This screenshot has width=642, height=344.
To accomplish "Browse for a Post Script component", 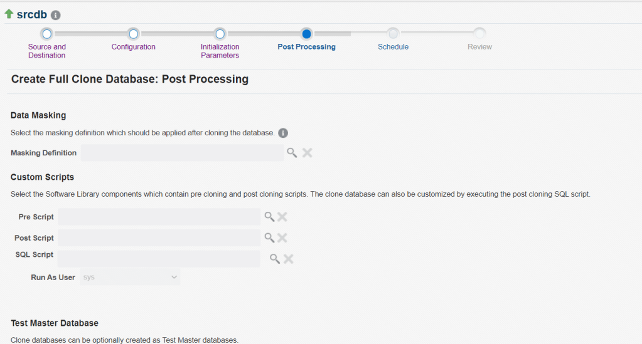I will [x=269, y=237].
